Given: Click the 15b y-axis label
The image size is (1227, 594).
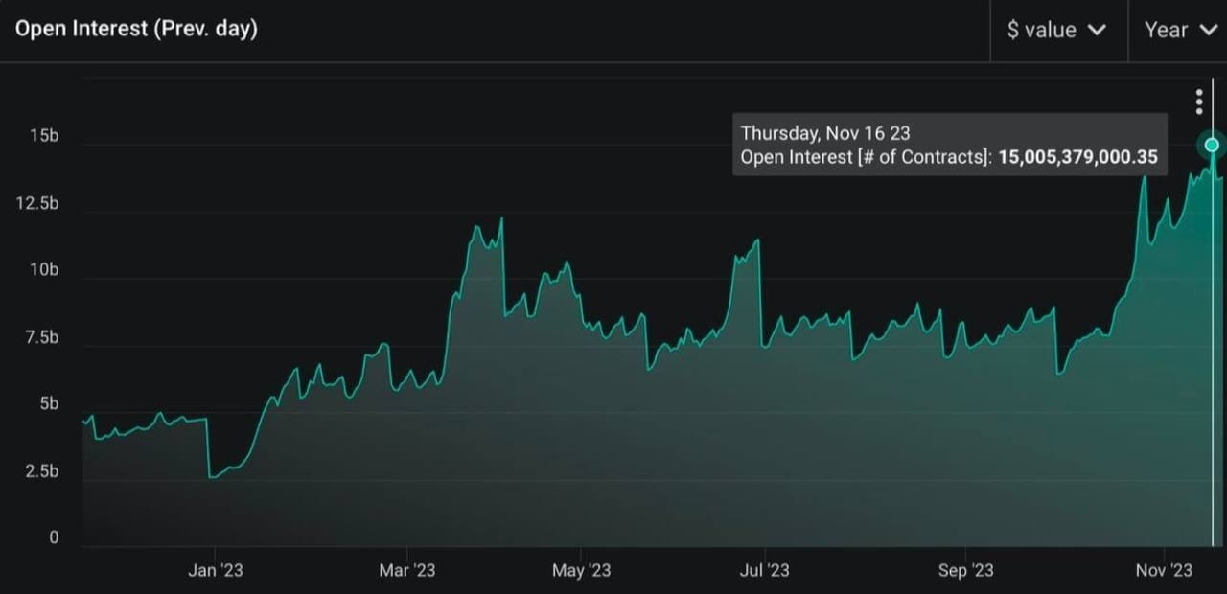Looking at the screenshot, I should 44,135.
